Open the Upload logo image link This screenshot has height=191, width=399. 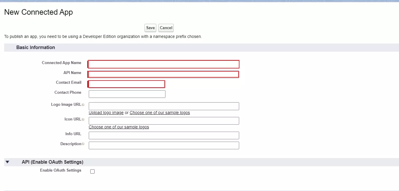pos(106,113)
